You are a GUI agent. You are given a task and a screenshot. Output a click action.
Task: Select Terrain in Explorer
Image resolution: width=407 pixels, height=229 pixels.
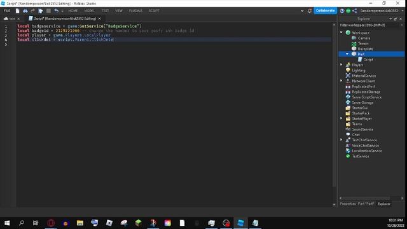coord(363,44)
